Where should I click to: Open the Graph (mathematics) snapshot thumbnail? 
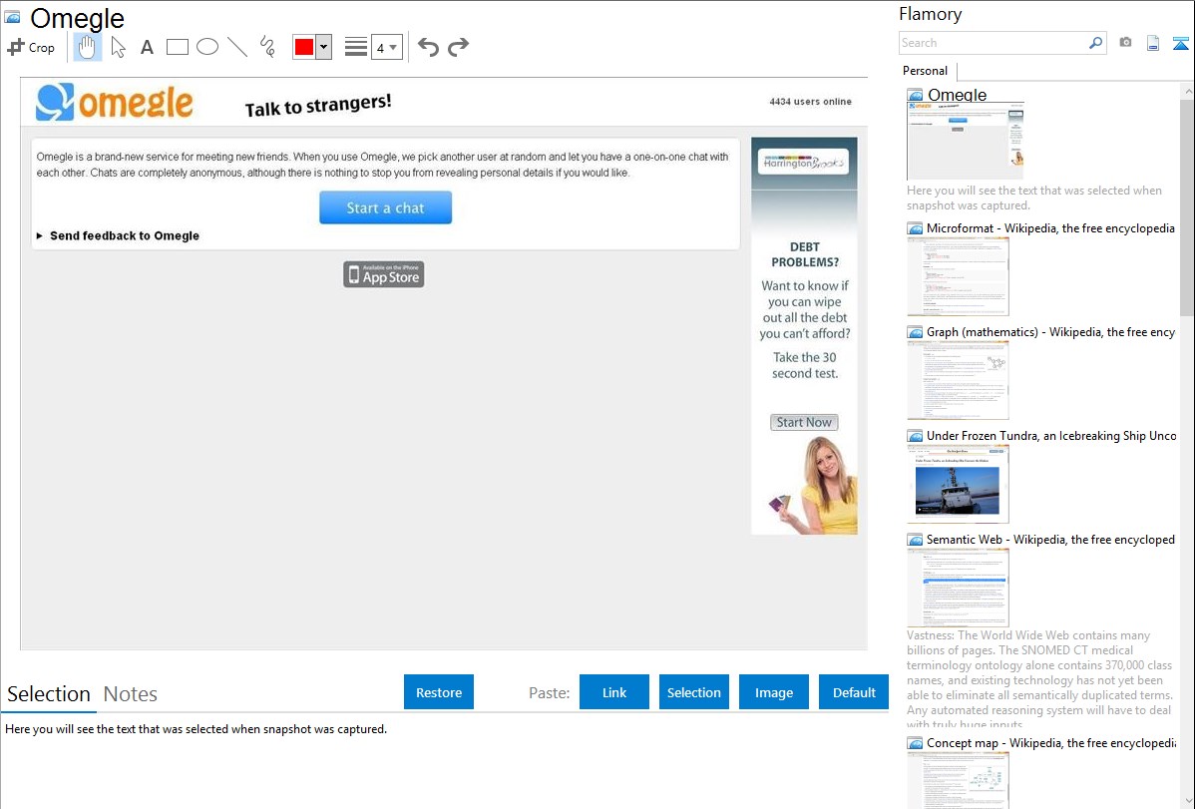coord(958,380)
